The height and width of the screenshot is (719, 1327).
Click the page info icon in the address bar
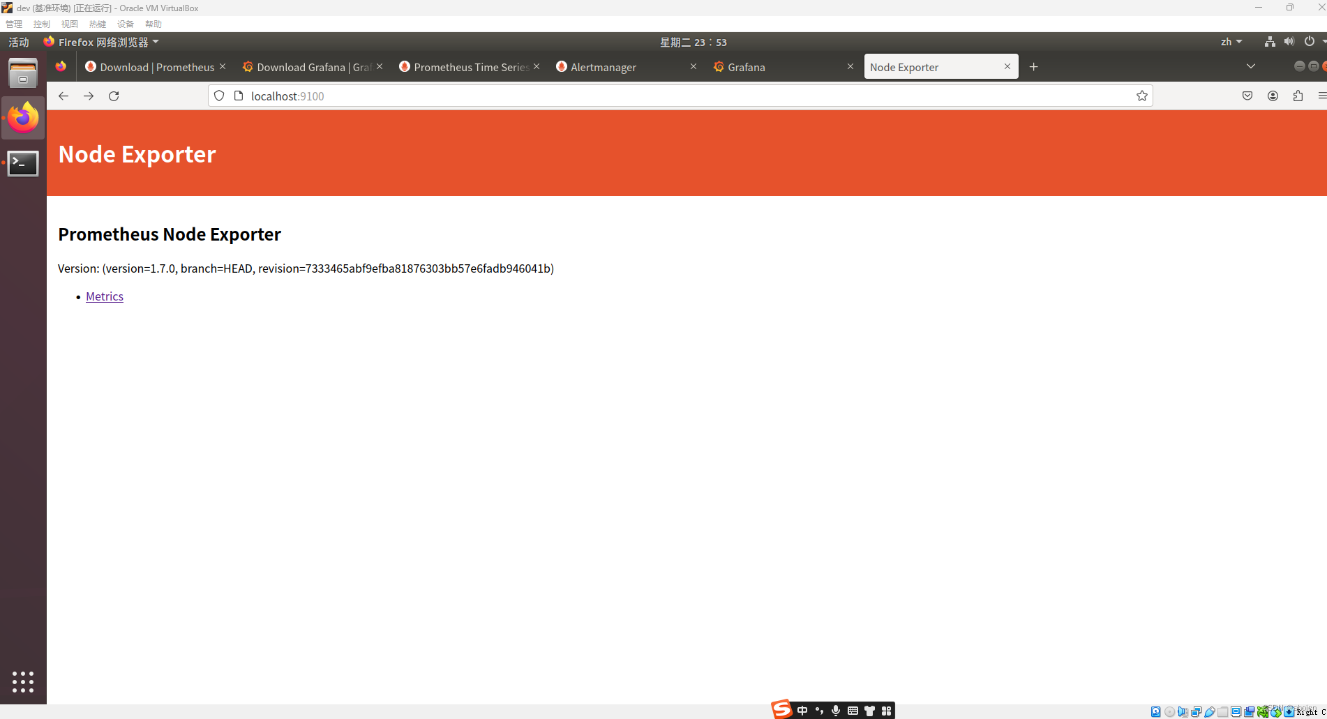[239, 96]
